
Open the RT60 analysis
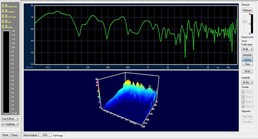click(247, 72)
